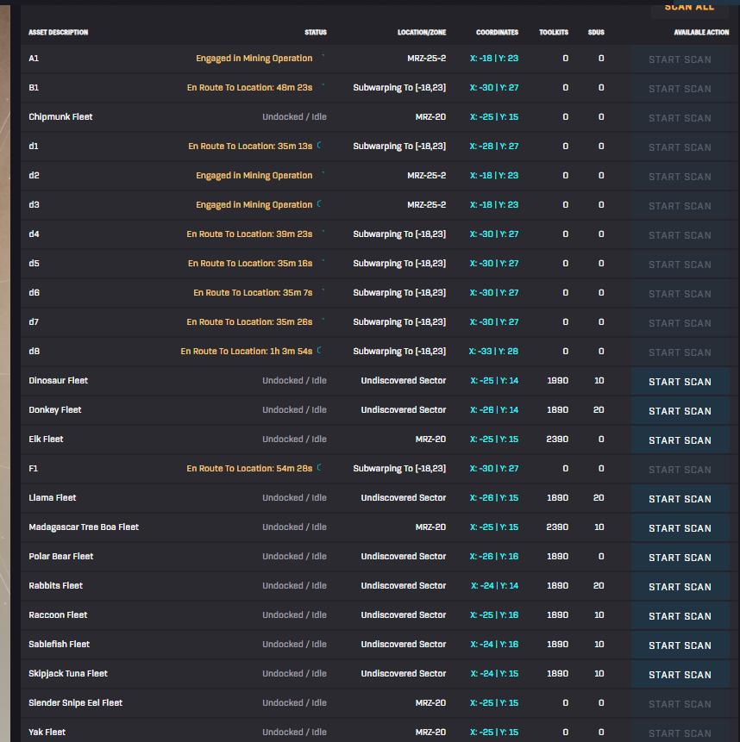Image resolution: width=740 pixels, height=742 pixels.
Task: Start a scan for the Donkey Fleet
Action: coord(680,409)
